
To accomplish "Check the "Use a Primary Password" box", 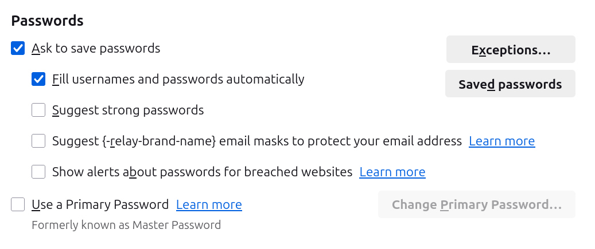I will click(18, 204).
